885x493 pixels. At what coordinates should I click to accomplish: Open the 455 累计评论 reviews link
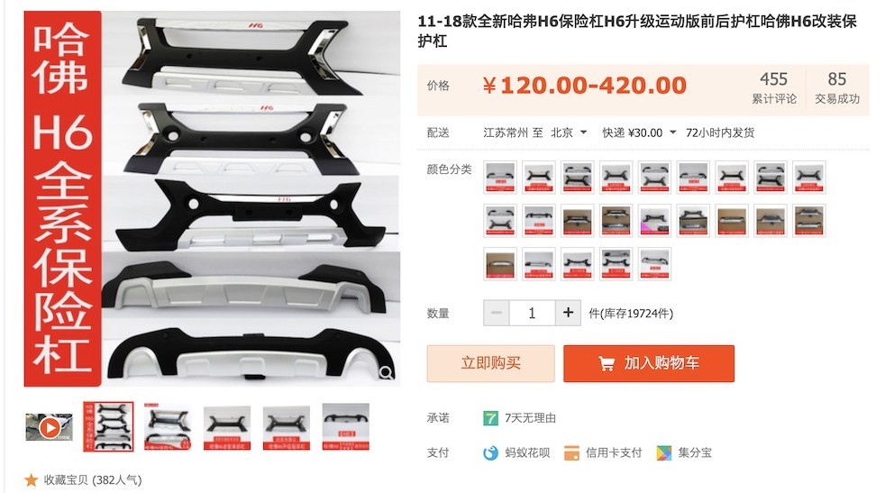(774, 87)
